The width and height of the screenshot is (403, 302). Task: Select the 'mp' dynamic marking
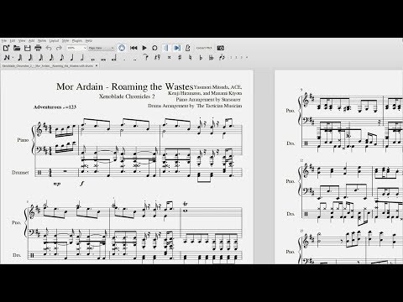(56, 184)
